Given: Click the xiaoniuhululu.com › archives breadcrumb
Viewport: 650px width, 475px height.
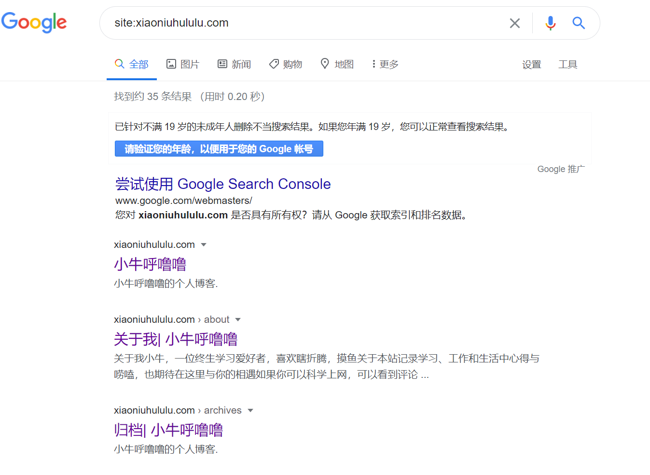Looking at the screenshot, I should [178, 410].
